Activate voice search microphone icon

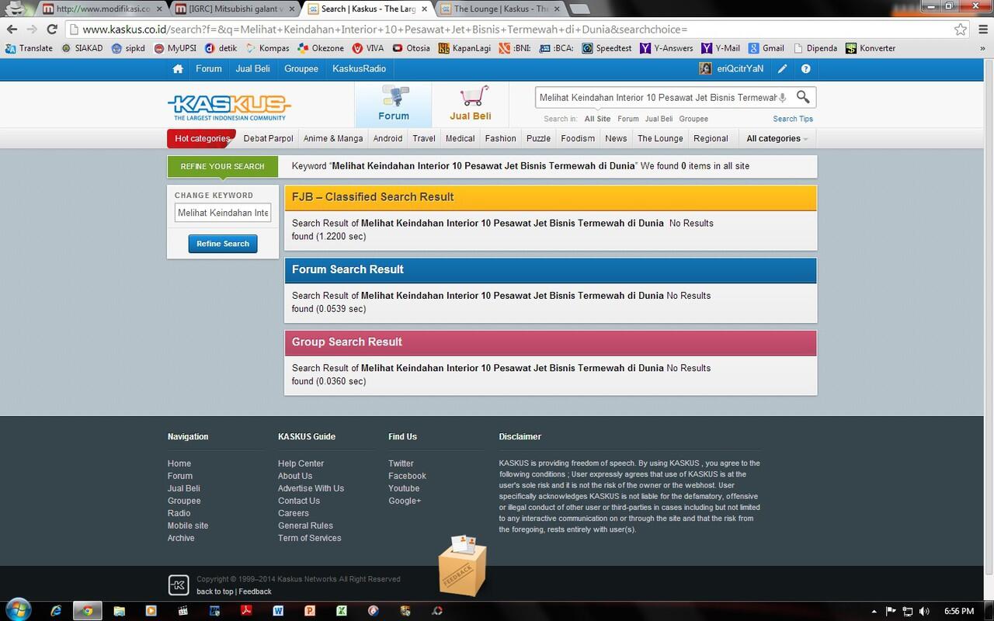783,98
